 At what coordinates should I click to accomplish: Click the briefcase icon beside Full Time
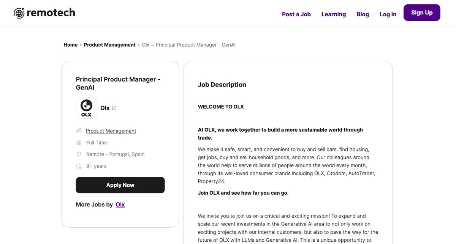pyautogui.click(x=79, y=143)
